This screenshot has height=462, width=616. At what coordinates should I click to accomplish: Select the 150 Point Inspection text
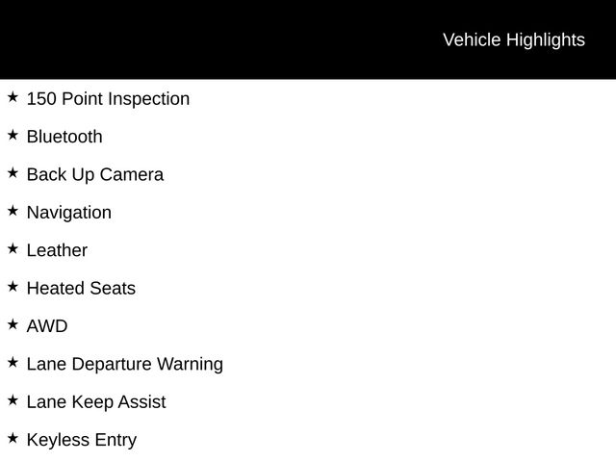point(108,99)
